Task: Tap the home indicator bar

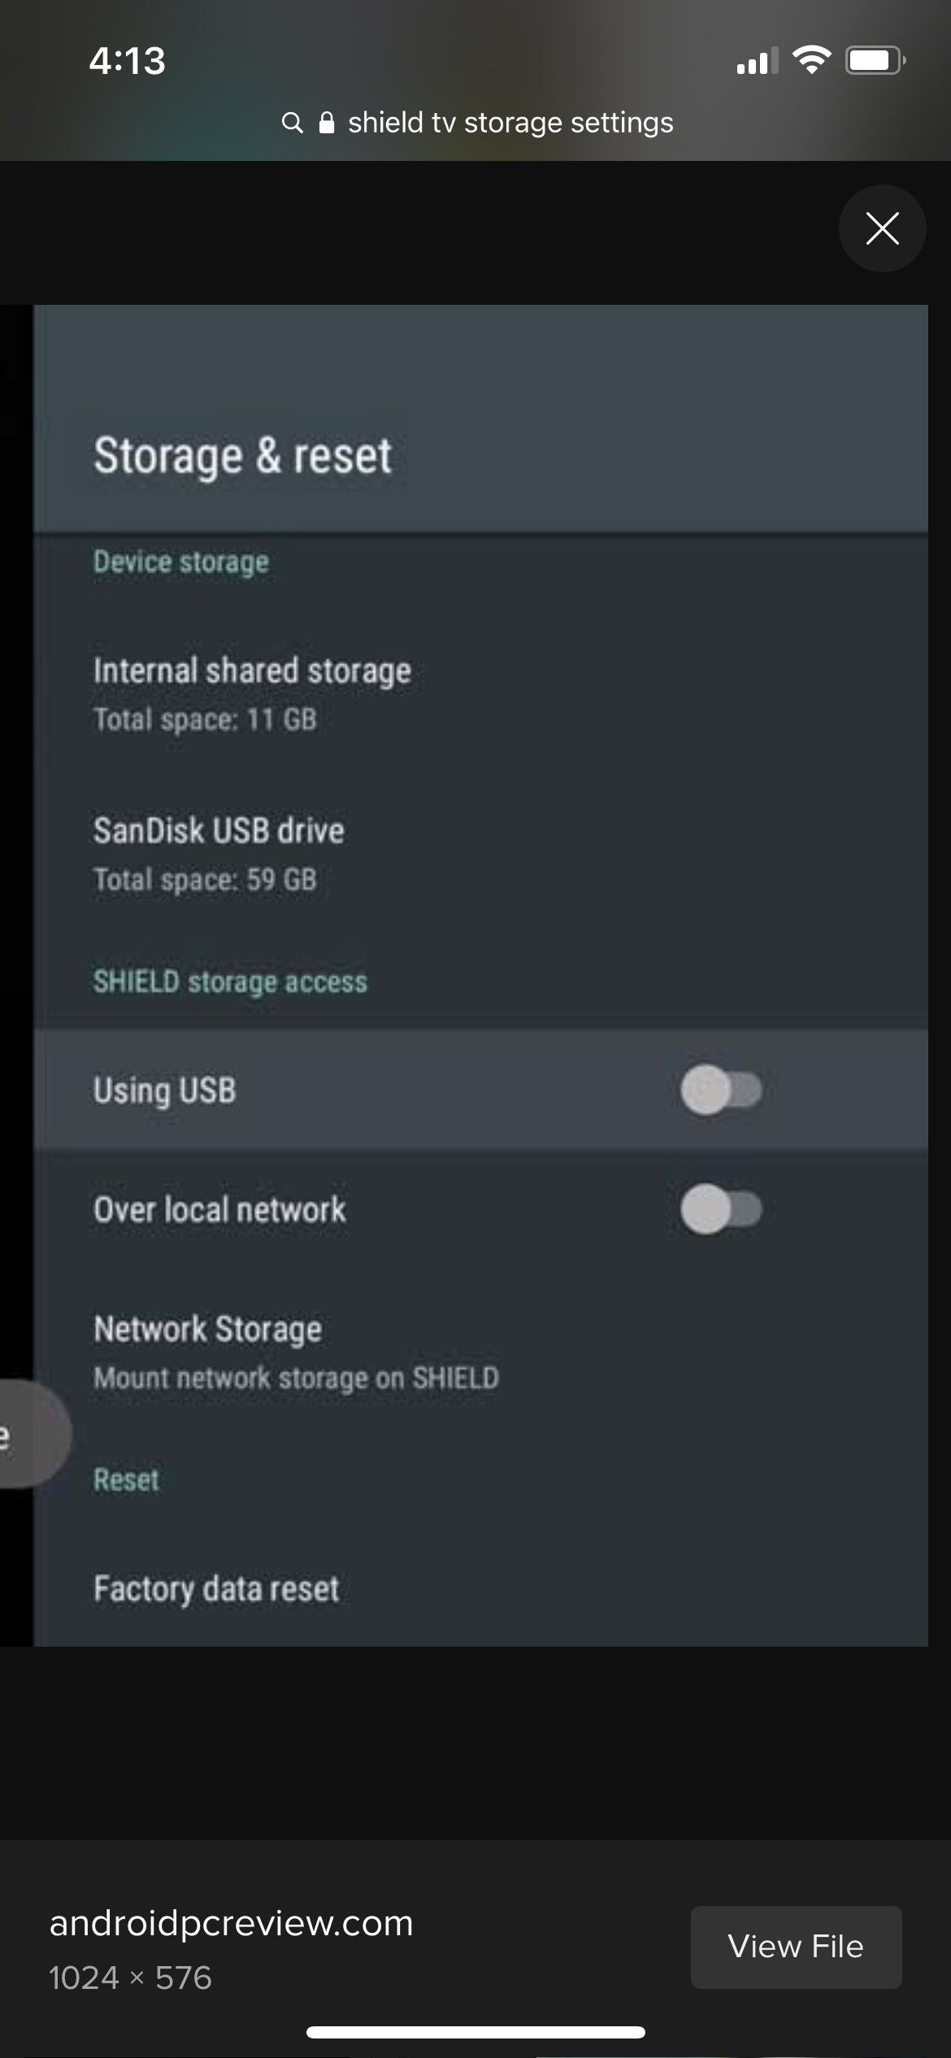Action: (475, 2032)
